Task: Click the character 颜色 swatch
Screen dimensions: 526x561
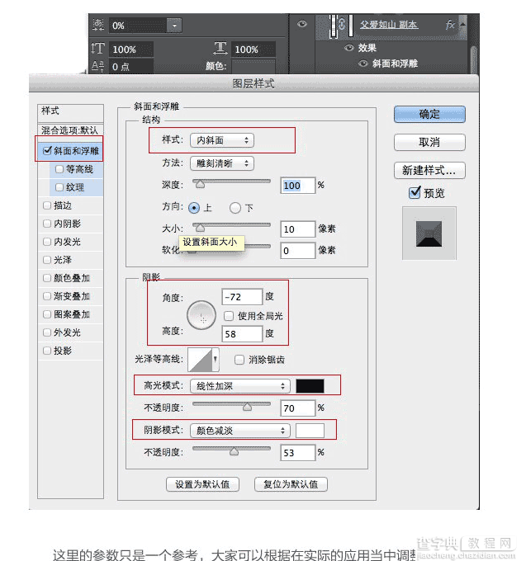Action: [x=254, y=67]
